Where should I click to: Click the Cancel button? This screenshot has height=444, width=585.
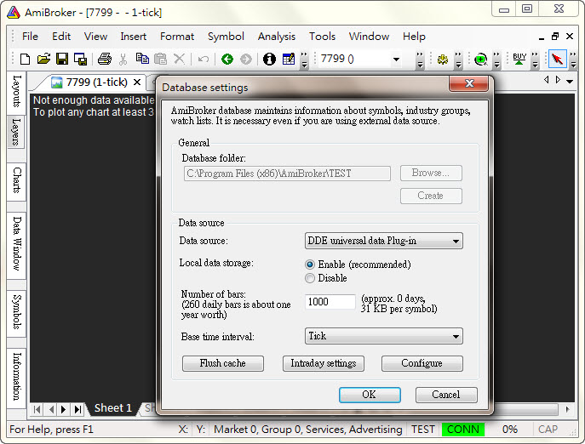tap(446, 395)
